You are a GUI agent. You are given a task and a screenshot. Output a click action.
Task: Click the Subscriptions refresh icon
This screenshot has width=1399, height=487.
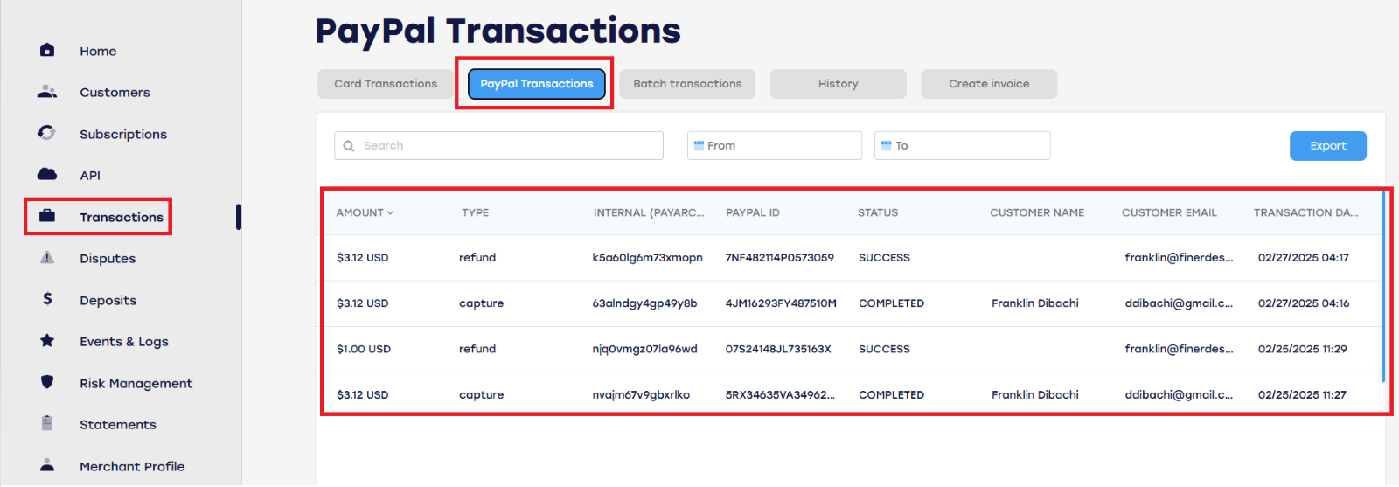pos(47,133)
